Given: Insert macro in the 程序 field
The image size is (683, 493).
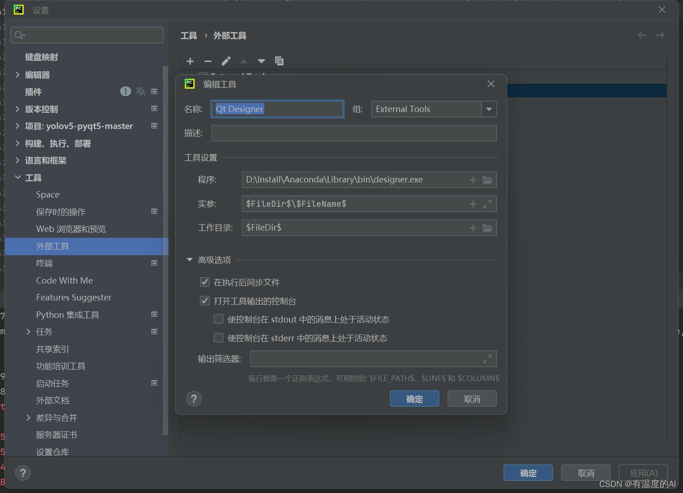Looking at the screenshot, I should pyautogui.click(x=473, y=180).
